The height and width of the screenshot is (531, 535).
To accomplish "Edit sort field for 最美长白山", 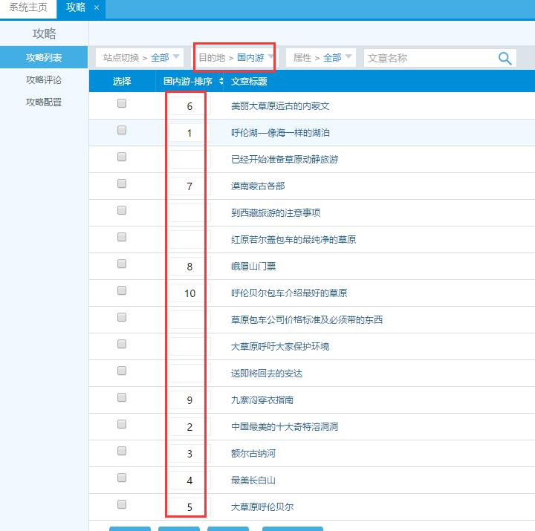I will point(189,480).
